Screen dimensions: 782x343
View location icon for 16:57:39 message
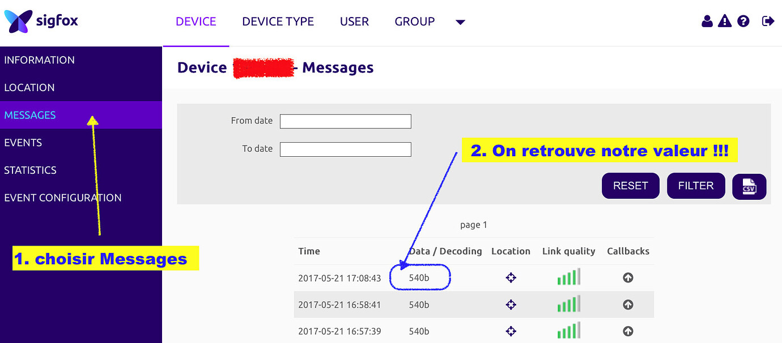pyautogui.click(x=511, y=331)
